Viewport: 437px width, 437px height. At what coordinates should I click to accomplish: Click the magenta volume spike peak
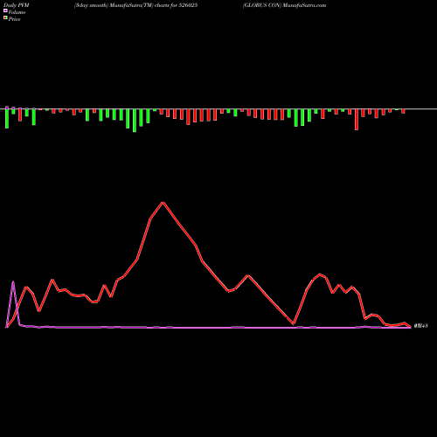coord(13,281)
